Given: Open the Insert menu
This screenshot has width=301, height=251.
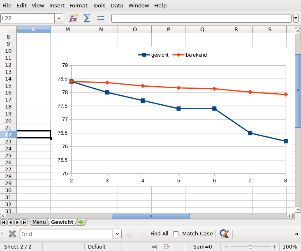Looking at the screenshot, I should click(x=57, y=5).
